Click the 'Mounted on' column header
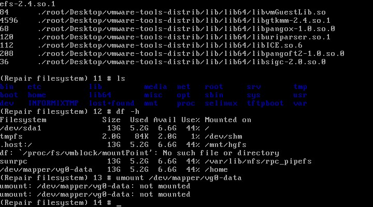The width and height of the screenshot is (373, 207). (x=228, y=120)
